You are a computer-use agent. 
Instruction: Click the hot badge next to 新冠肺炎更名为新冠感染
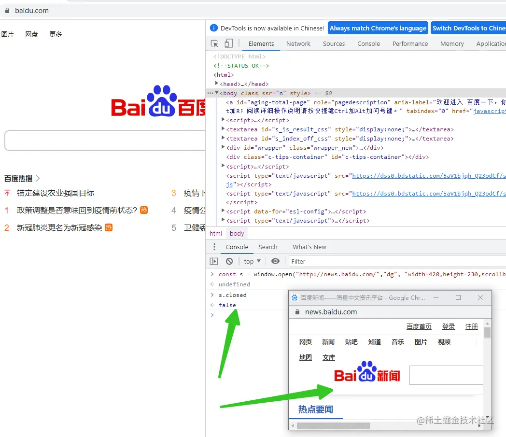109,227
